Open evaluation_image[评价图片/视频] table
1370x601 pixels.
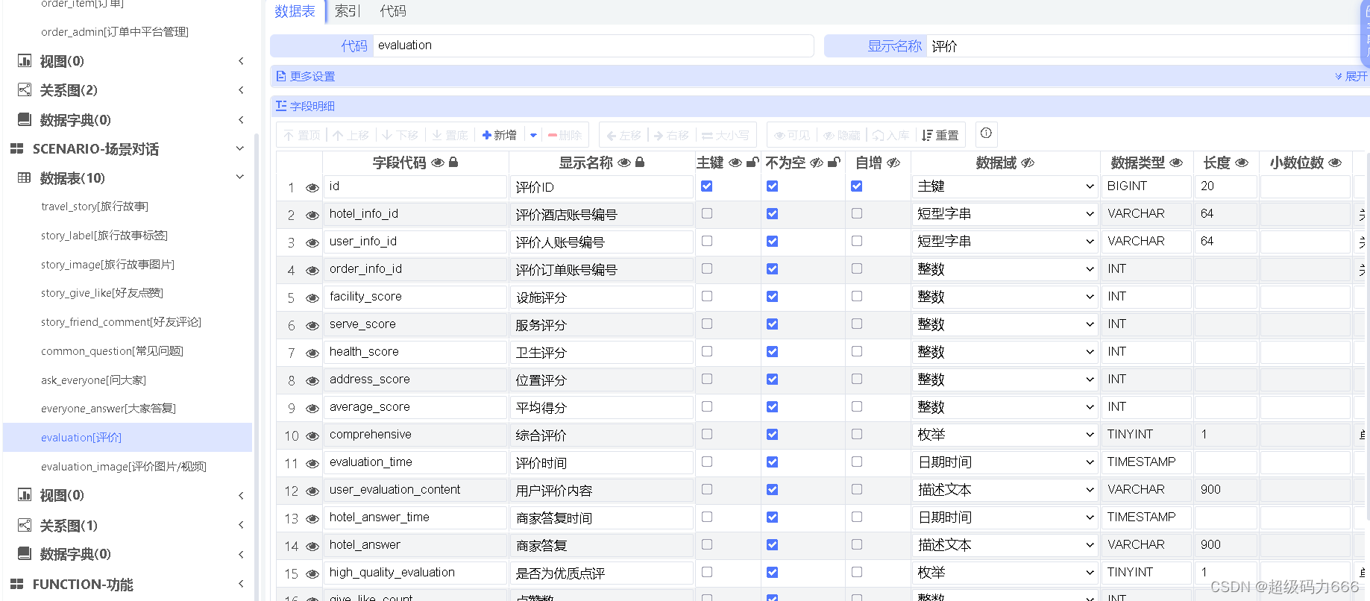tap(124, 467)
